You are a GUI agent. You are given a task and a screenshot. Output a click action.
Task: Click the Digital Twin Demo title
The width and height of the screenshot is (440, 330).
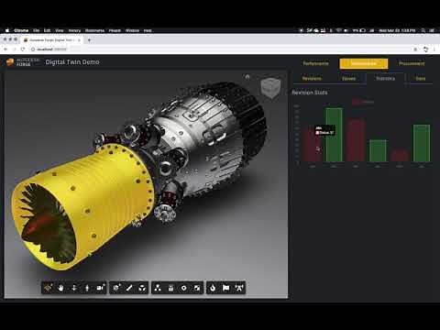click(x=72, y=62)
